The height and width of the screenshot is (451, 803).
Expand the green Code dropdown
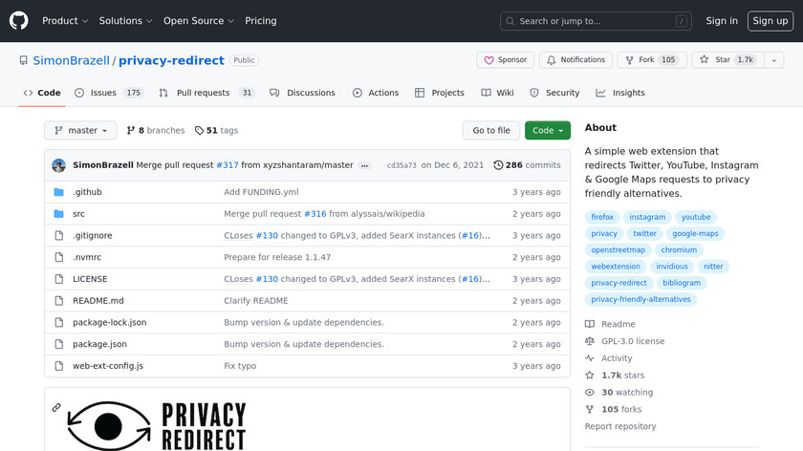[547, 131]
